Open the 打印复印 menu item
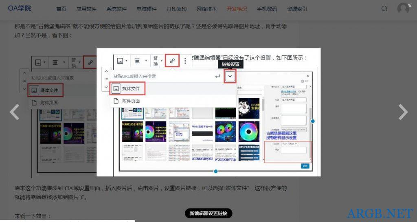This screenshot has width=417, height=222. [177, 9]
